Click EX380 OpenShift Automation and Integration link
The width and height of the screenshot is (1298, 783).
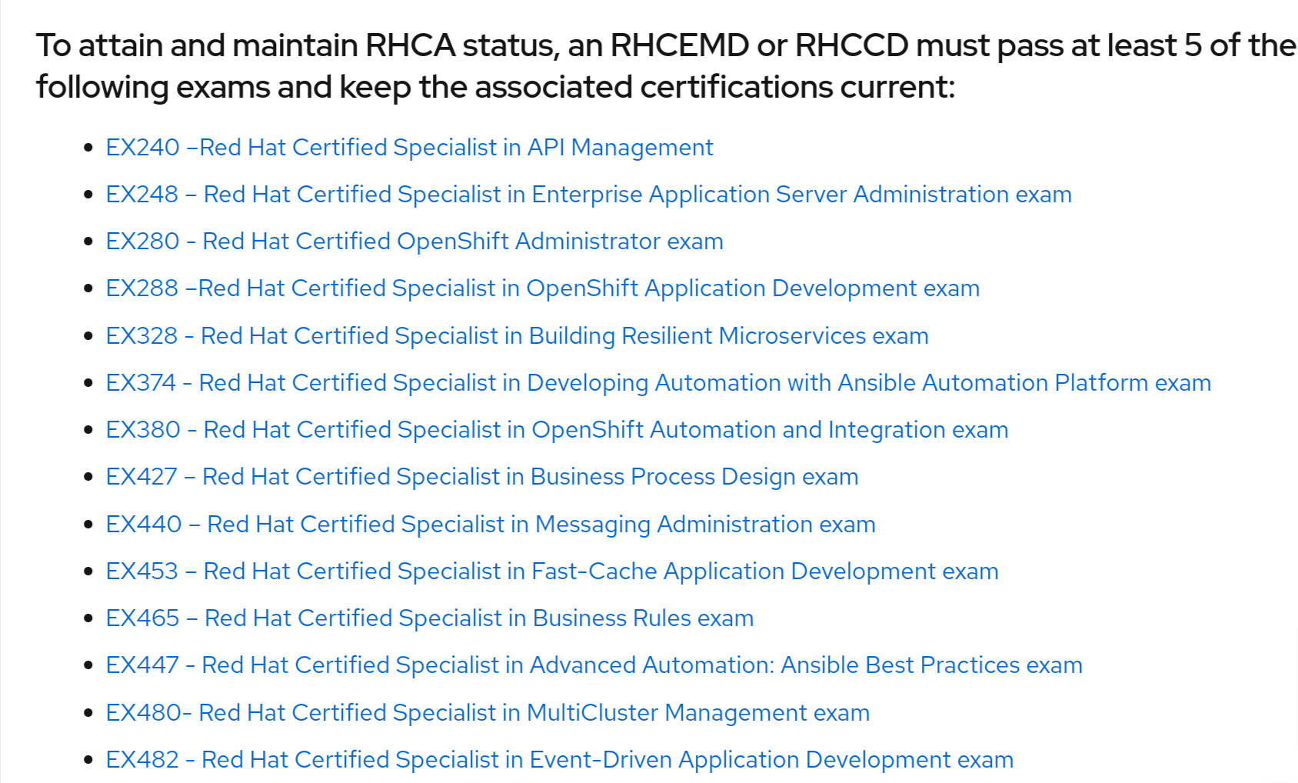coord(557,429)
